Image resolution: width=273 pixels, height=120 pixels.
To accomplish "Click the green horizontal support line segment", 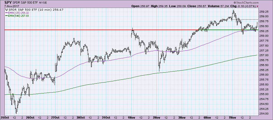I will point(228,30).
